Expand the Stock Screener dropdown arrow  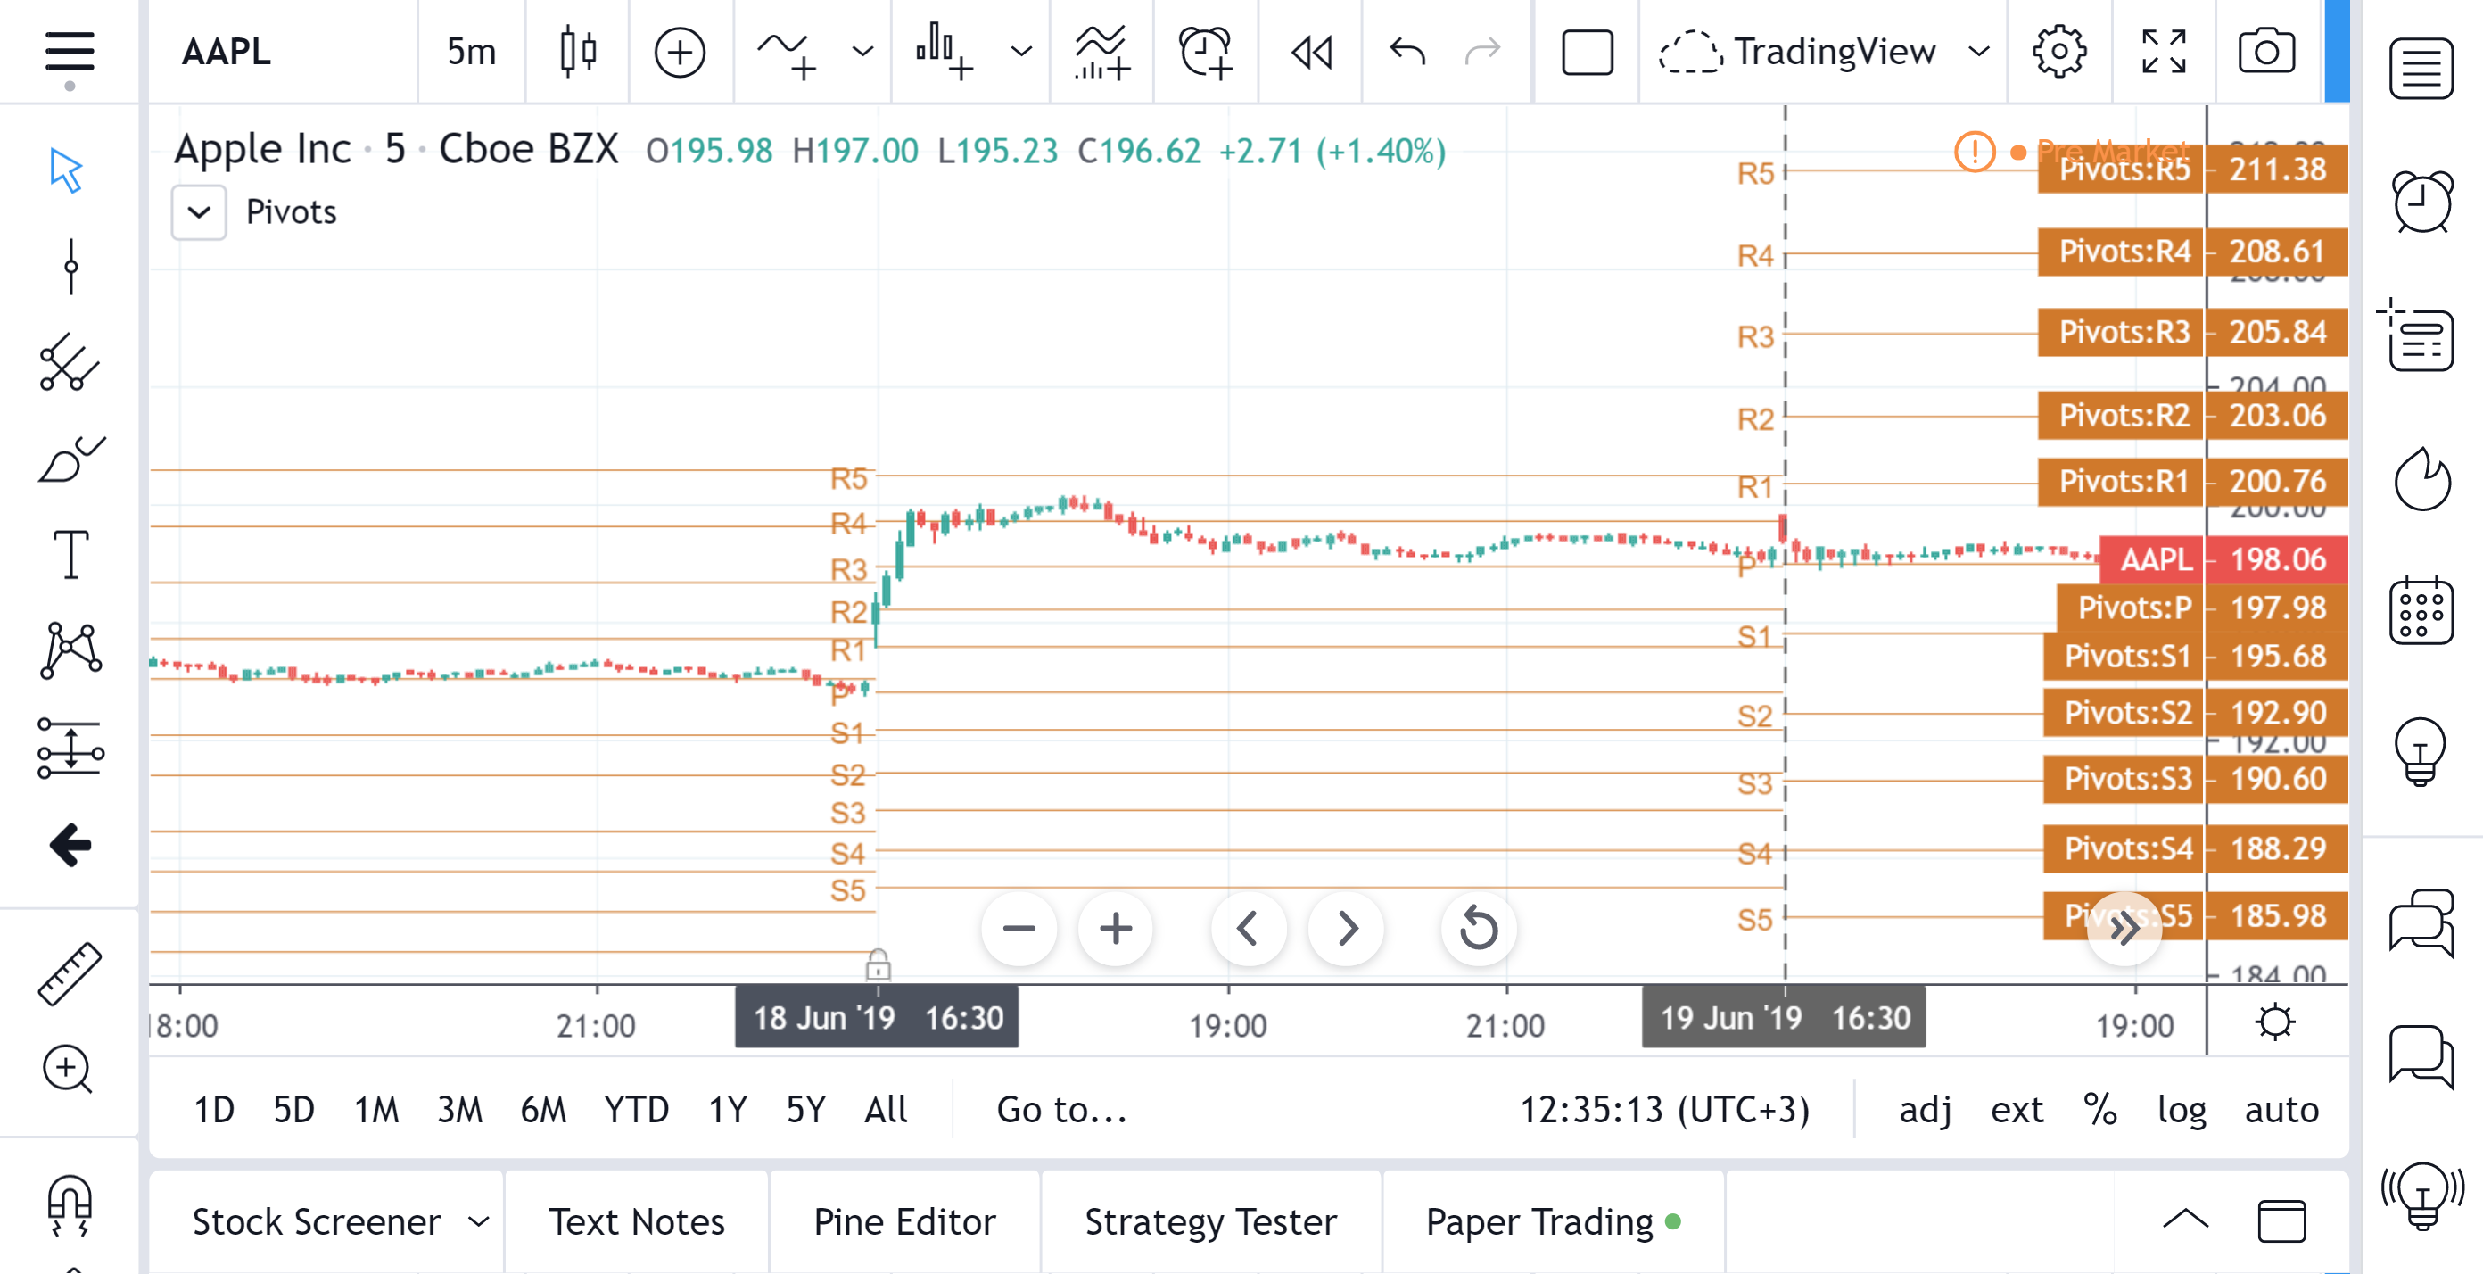tap(479, 1222)
